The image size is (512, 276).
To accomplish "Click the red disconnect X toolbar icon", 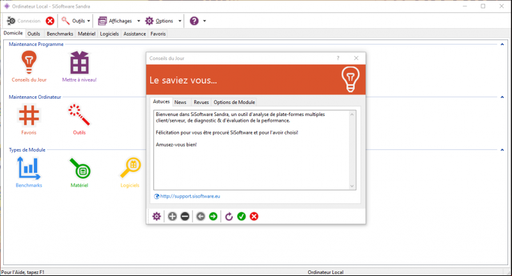I will (50, 21).
